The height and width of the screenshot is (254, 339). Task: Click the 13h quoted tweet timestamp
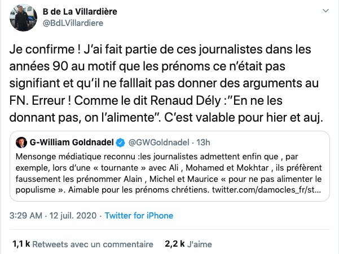[203, 140]
